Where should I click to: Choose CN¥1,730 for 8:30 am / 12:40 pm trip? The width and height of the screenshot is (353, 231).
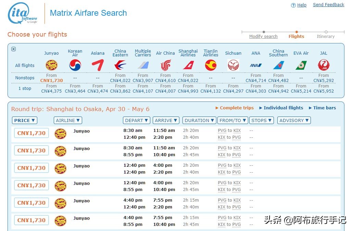31,133
